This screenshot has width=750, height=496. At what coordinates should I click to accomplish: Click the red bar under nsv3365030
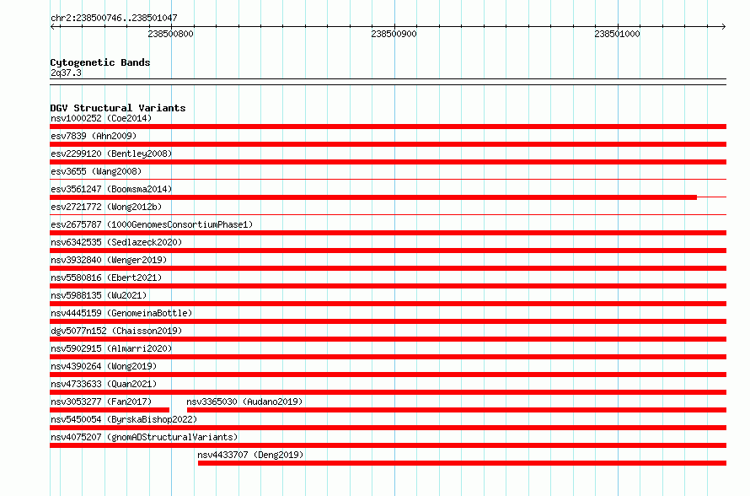tap(457, 410)
